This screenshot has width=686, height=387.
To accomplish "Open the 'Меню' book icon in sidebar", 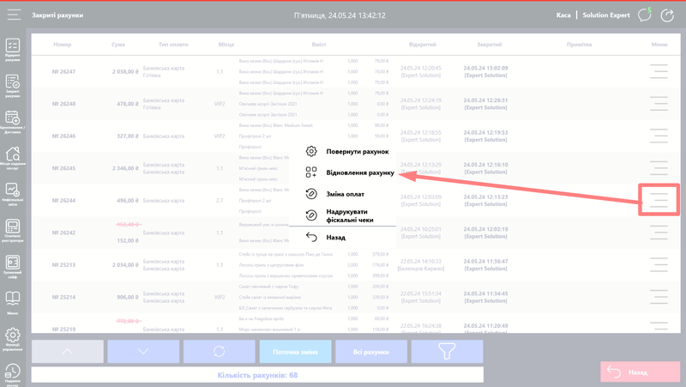I will coord(13,301).
